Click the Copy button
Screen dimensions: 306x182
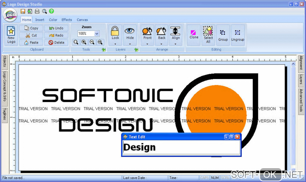(31, 28)
